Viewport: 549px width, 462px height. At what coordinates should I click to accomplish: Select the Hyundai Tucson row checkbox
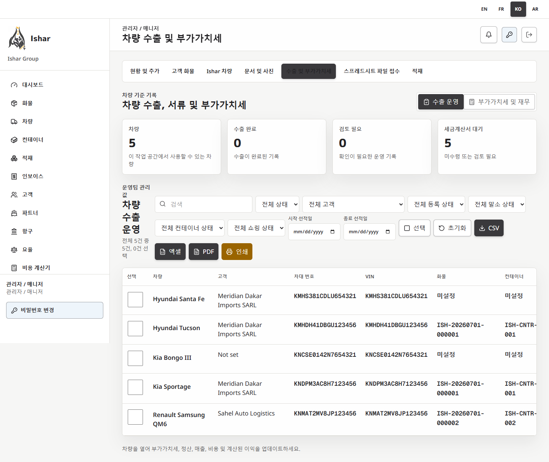click(135, 329)
